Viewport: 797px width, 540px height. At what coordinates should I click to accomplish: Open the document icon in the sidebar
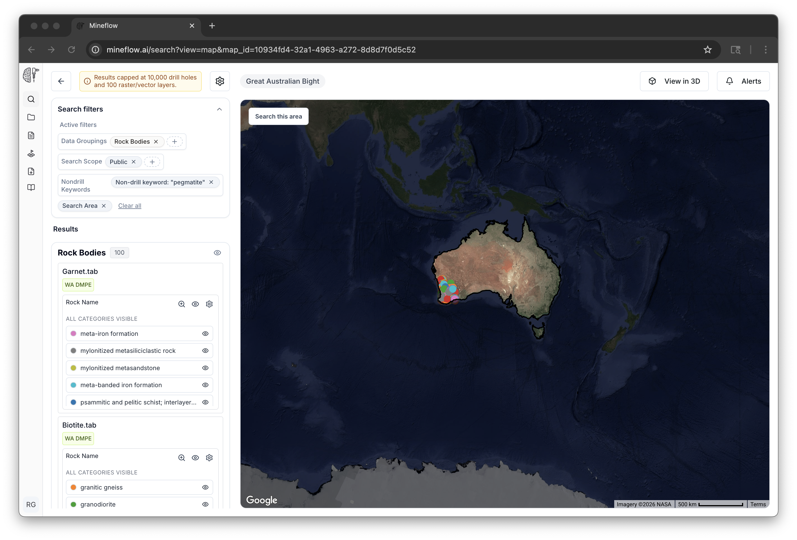[31, 136]
